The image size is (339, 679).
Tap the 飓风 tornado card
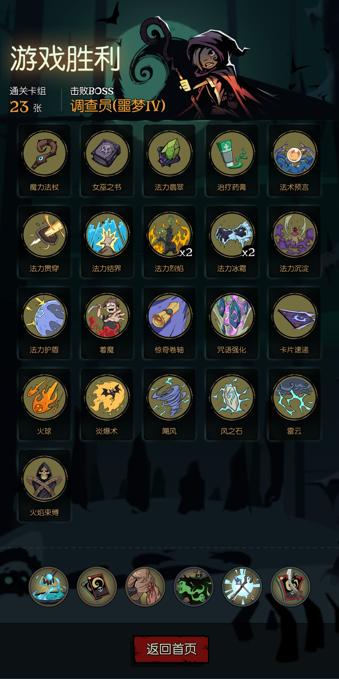click(x=169, y=405)
